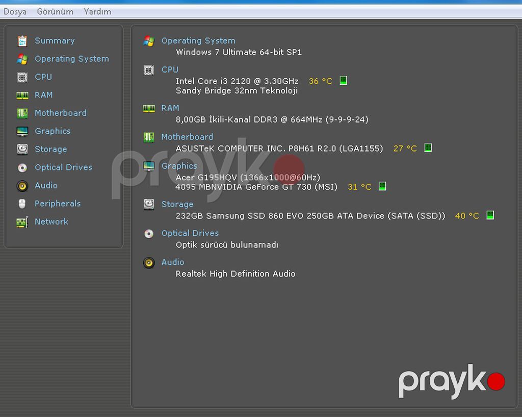Open Motherboard section in sidebar
522x417 pixels.
pos(61,113)
